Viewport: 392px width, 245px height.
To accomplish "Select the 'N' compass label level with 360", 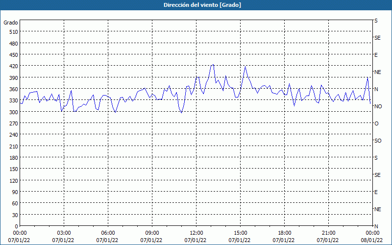I will pos(376,89).
